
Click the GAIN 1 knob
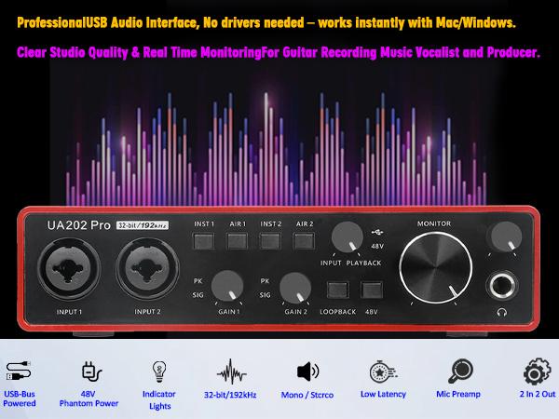tap(227, 287)
